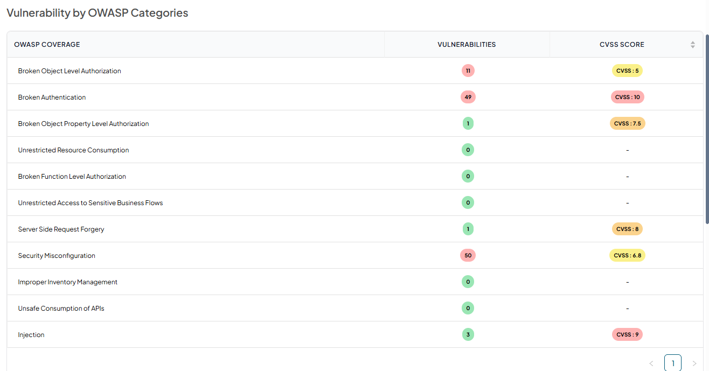This screenshot has height=371, width=709.
Task: Go to previous page arrow in pagination
Action: tap(651, 363)
